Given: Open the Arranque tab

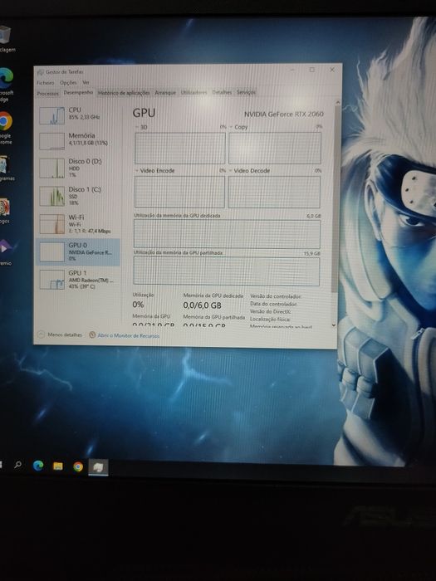Looking at the screenshot, I should tap(165, 93).
